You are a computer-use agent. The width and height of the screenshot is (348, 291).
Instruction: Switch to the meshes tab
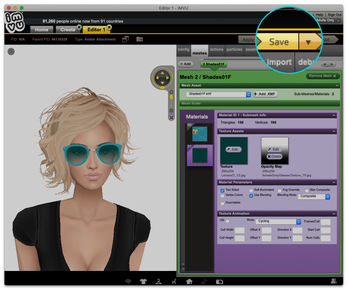click(200, 51)
